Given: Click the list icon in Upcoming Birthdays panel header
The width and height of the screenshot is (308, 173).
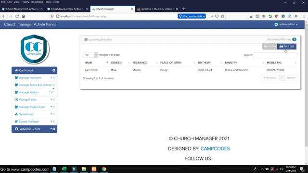Looking at the screenshot, I should 86,39.
